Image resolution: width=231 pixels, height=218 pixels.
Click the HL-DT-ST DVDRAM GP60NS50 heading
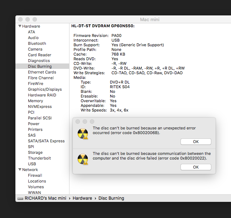pyautogui.click(x=103, y=26)
